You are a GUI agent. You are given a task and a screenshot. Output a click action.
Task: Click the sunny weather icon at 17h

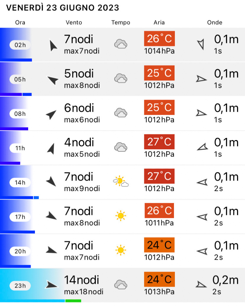[121, 216]
